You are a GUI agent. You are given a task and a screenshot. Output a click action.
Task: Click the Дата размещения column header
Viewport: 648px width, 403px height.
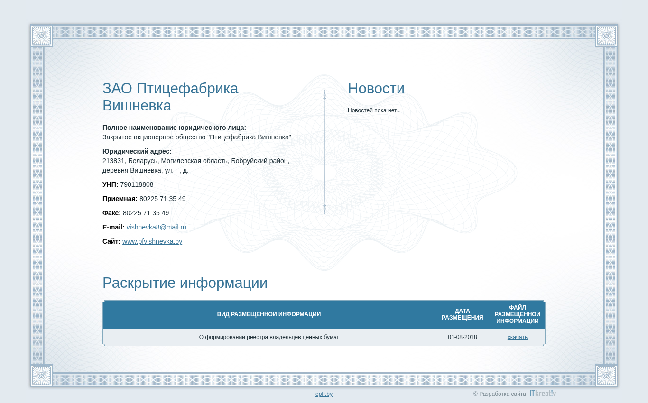click(x=463, y=314)
